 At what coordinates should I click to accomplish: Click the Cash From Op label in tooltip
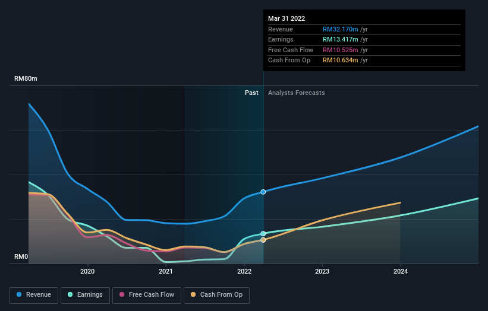(289, 61)
